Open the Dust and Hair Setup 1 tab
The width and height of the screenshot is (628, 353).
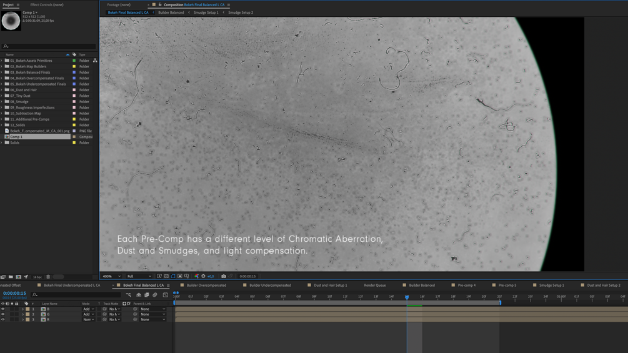(x=331, y=286)
